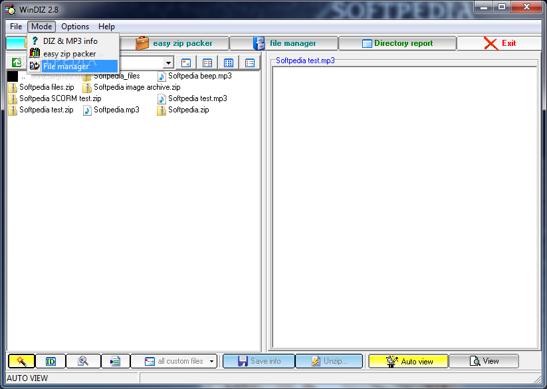Toggle the Auto view button

pyautogui.click(x=408, y=361)
